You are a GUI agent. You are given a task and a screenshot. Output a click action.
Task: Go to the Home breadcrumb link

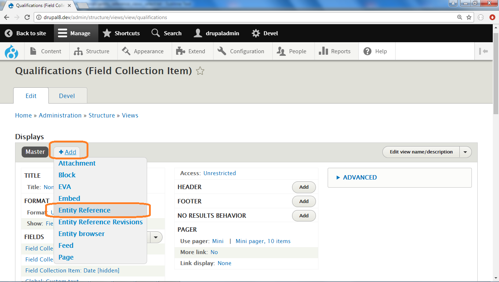coord(23,115)
